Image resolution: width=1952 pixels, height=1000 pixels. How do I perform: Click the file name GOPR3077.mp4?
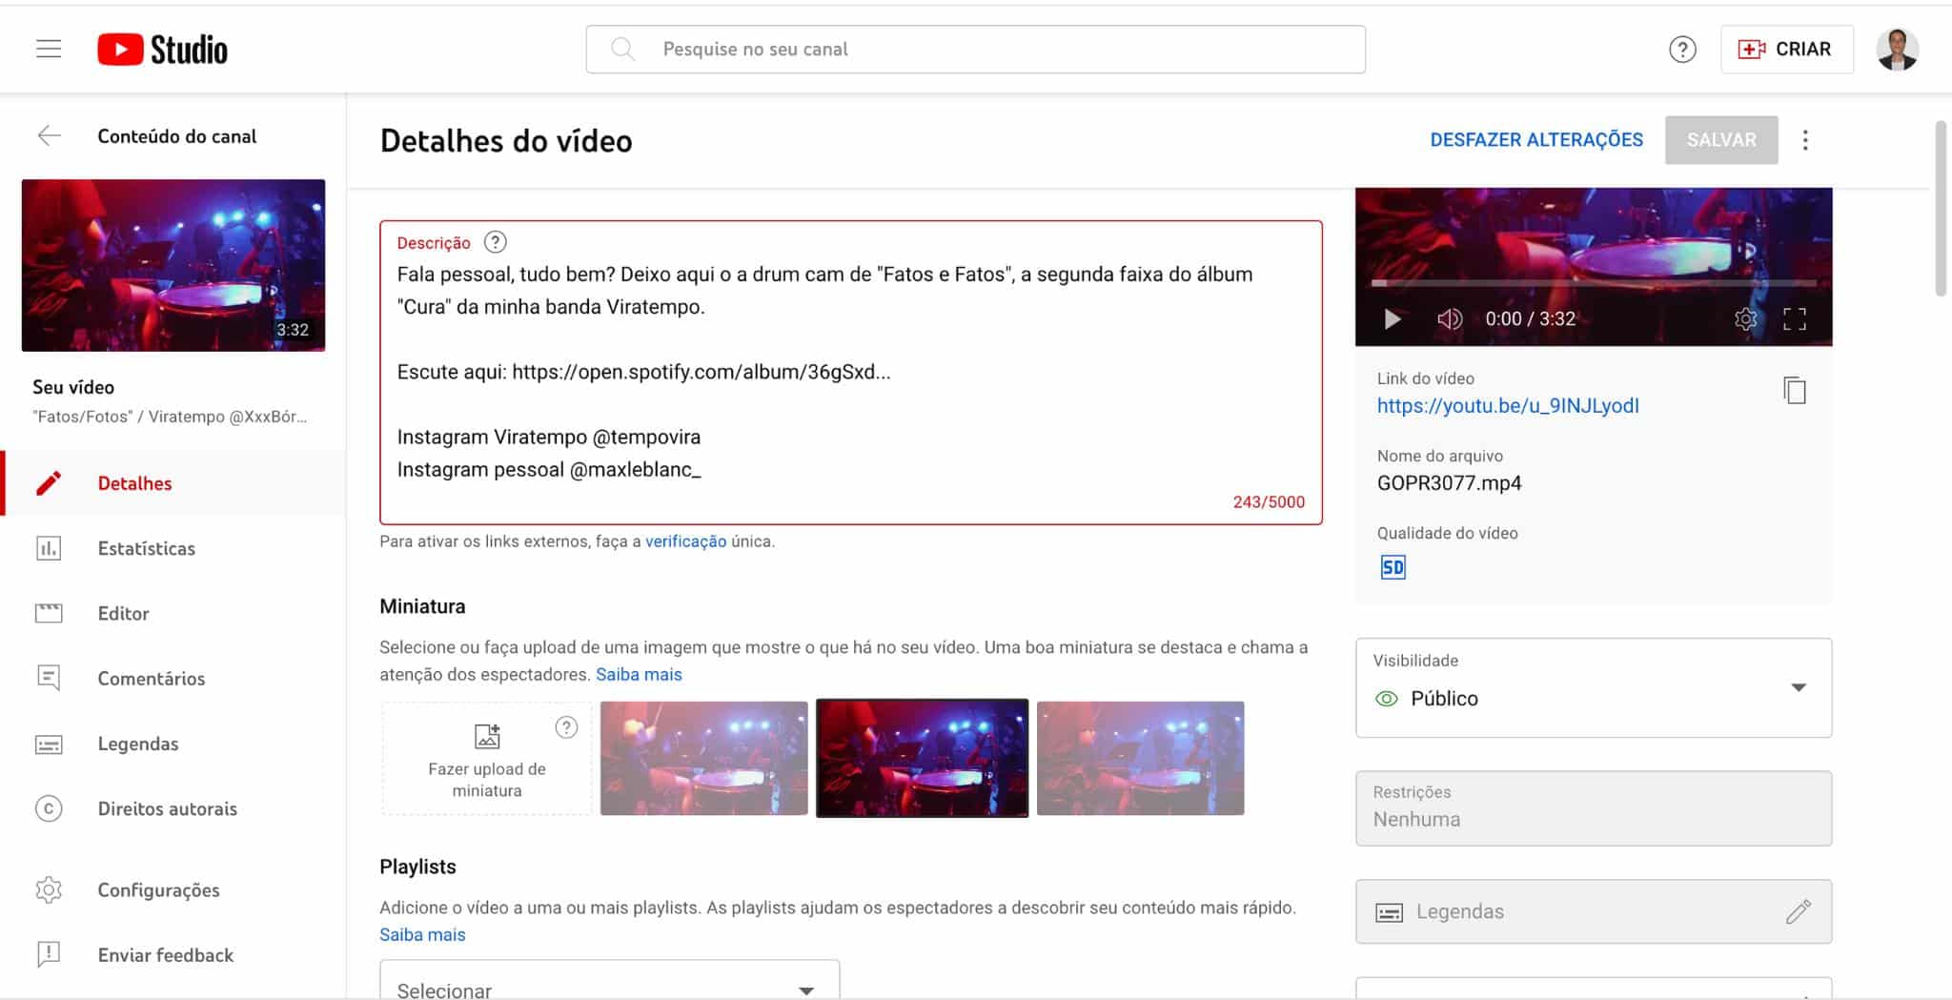tap(1449, 483)
